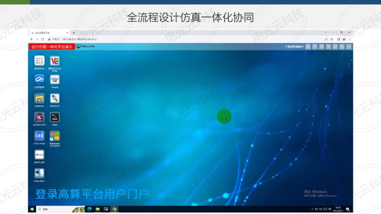Open the SSH terminal icon
This screenshot has height=214, width=381.
(x=55, y=117)
